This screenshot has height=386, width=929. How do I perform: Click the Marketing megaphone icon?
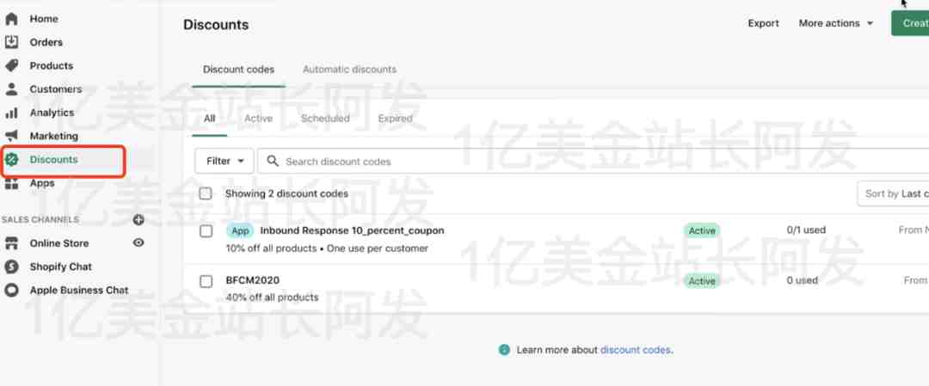[11, 136]
